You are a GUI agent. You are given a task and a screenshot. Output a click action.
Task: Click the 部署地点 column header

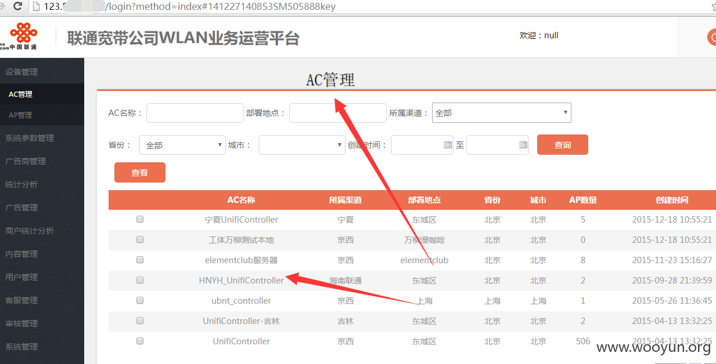coord(424,200)
